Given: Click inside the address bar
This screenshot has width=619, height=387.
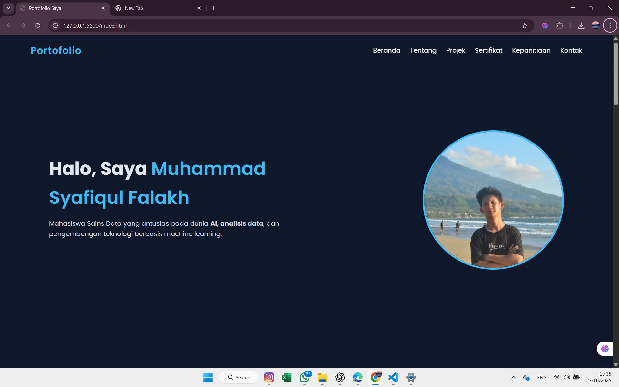Looking at the screenshot, I should tap(226, 25).
